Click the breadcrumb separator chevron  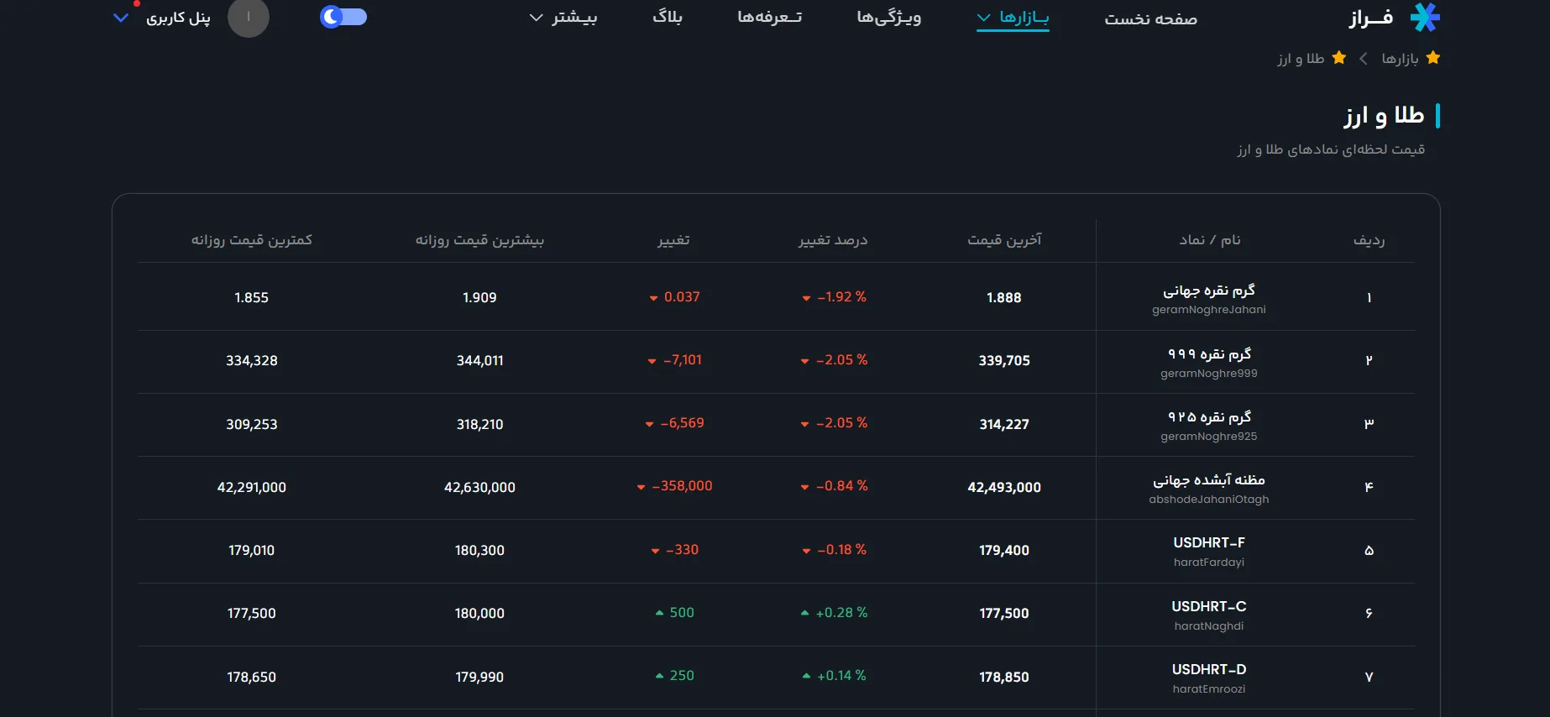coord(1364,58)
